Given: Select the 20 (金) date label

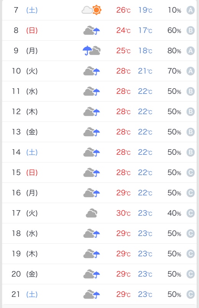Looking at the screenshot, I should pos(25,274).
